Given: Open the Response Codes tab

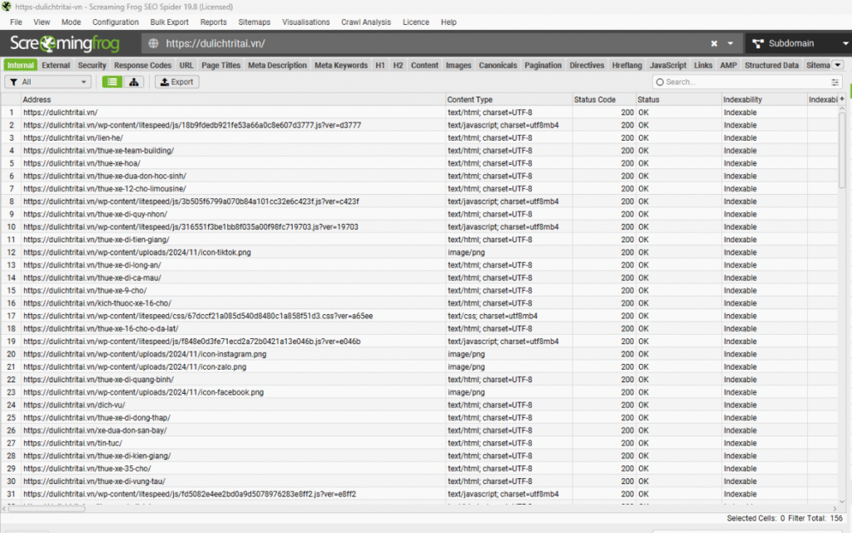Looking at the screenshot, I should click(142, 65).
